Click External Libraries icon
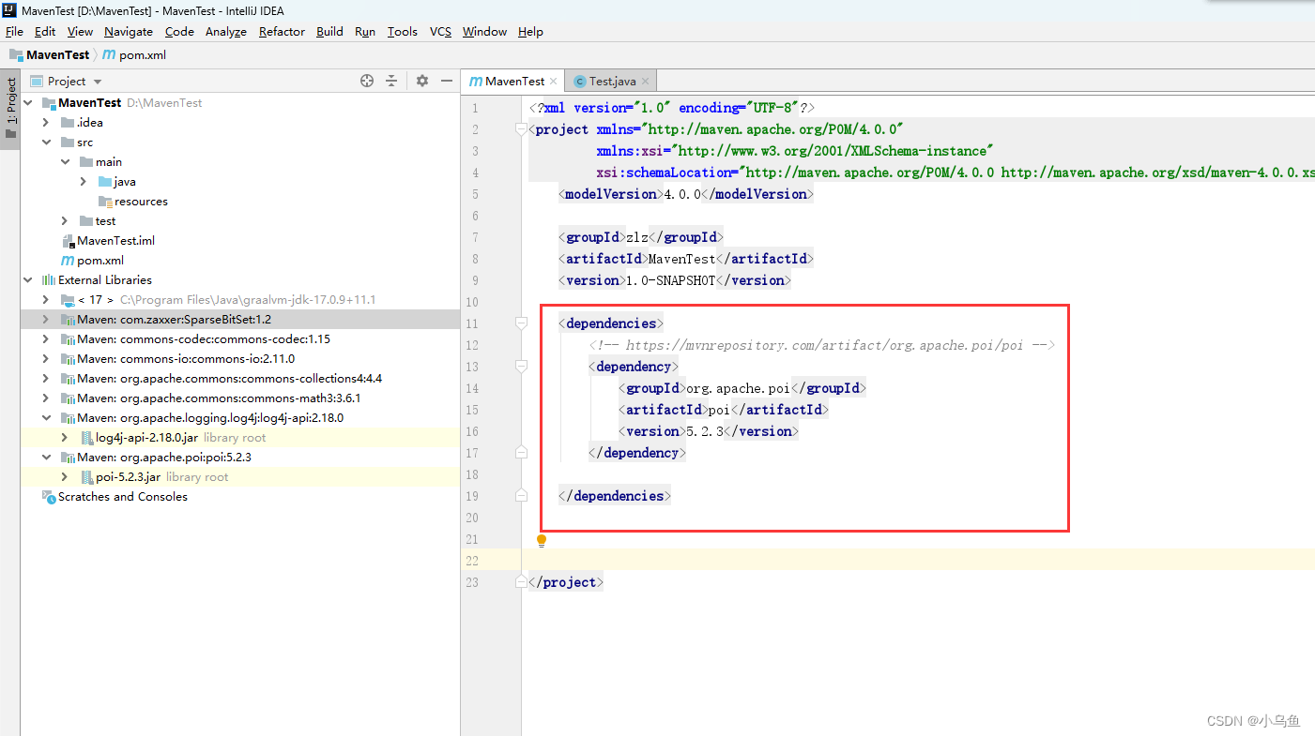The height and width of the screenshot is (736, 1315). coord(49,280)
